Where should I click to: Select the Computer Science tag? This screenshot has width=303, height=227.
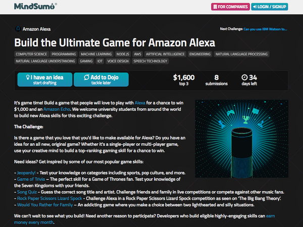point(32,53)
